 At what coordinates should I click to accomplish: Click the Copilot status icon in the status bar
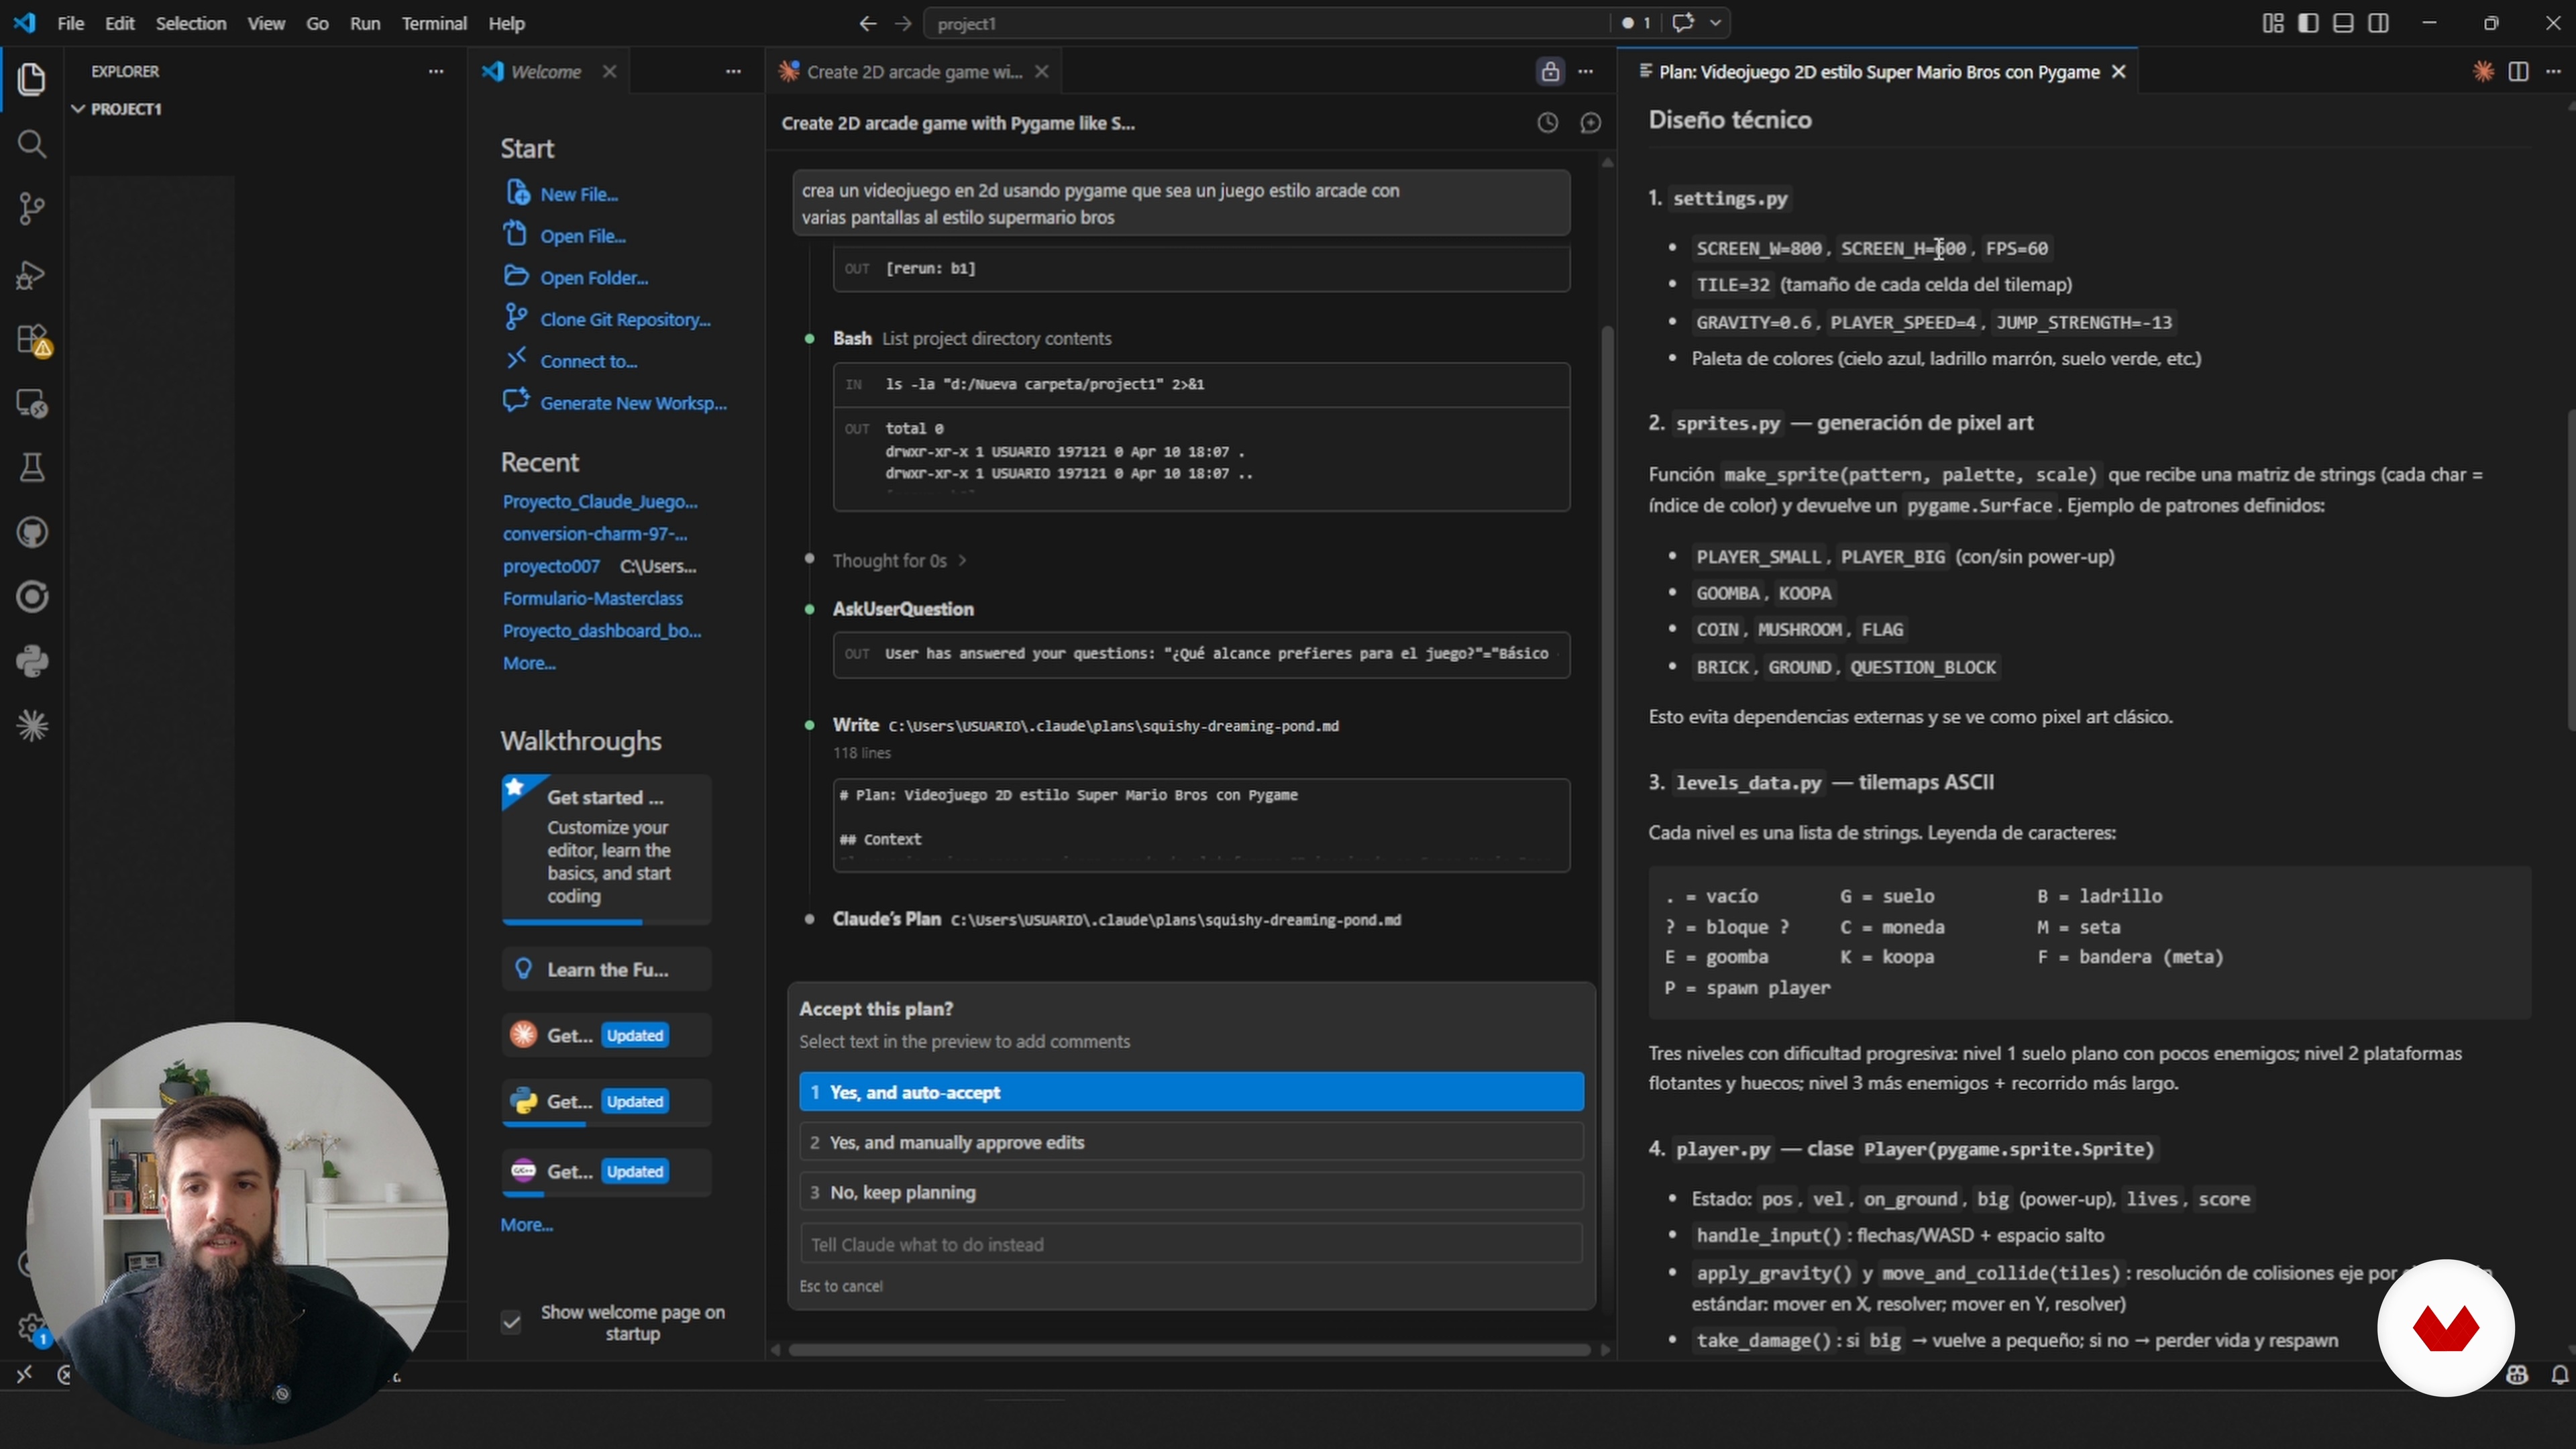(x=2517, y=1376)
